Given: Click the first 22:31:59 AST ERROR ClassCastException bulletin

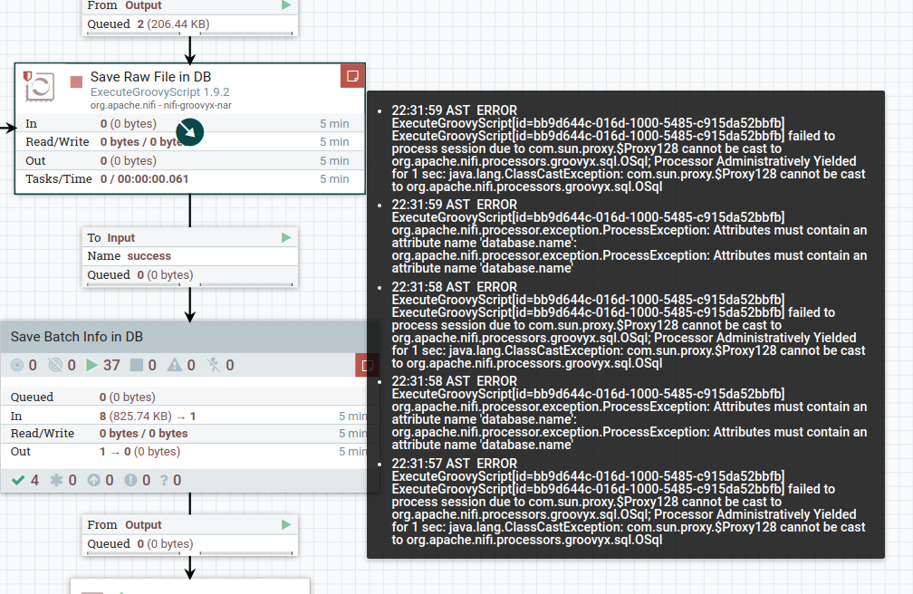Looking at the screenshot, I should pyautogui.click(x=629, y=148).
